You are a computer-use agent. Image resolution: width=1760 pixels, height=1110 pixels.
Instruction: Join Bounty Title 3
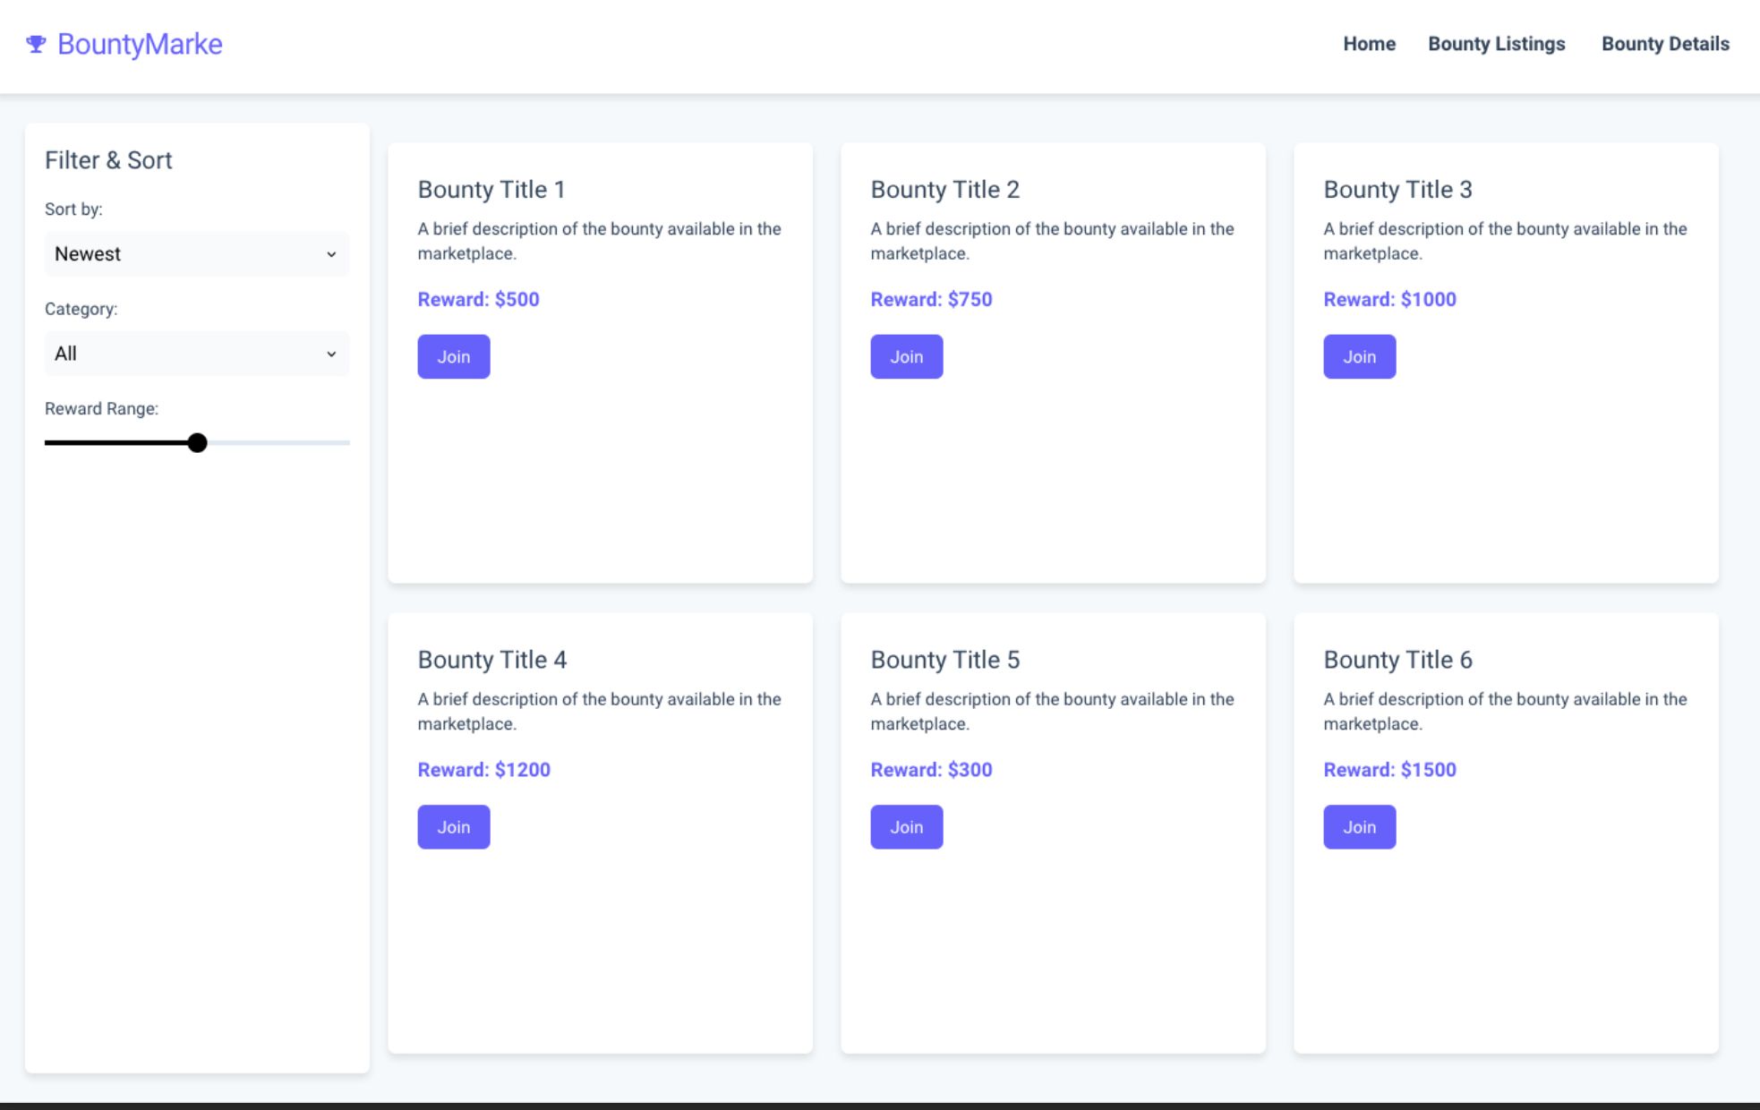click(x=1360, y=356)
